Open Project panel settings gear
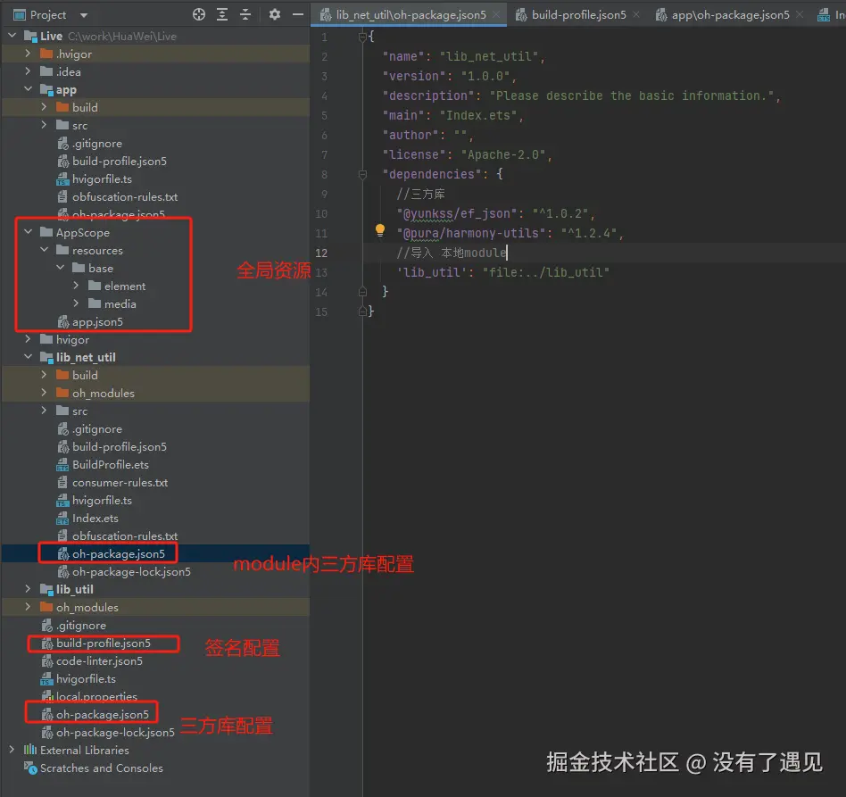 [x=275, y=14]
